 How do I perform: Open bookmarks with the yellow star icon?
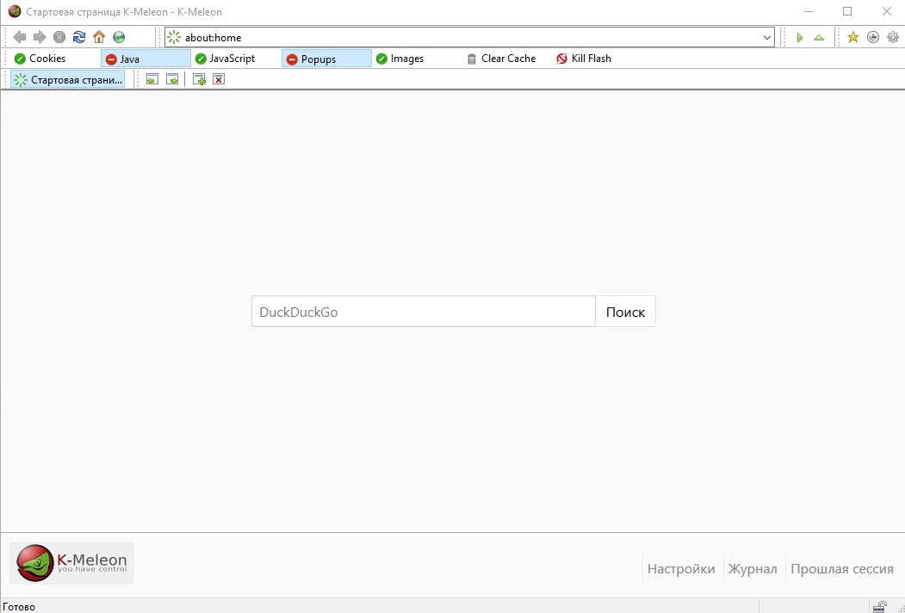853,38
